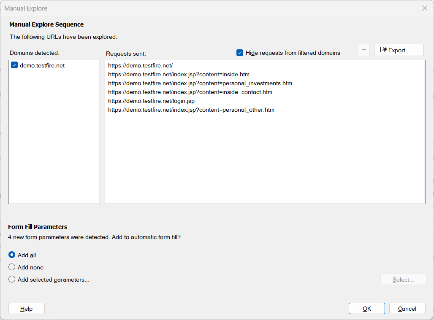This screenshot has height=320, width=434.
Task: Select the Add none radio option
Action: pyautogui.click(x=12, y=267)
